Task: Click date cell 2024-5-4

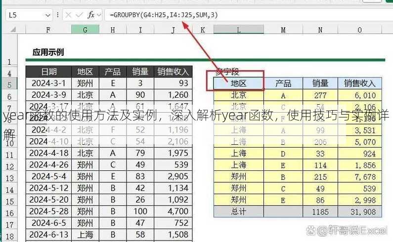Action: pyautogui.click(x=48, y=176)
